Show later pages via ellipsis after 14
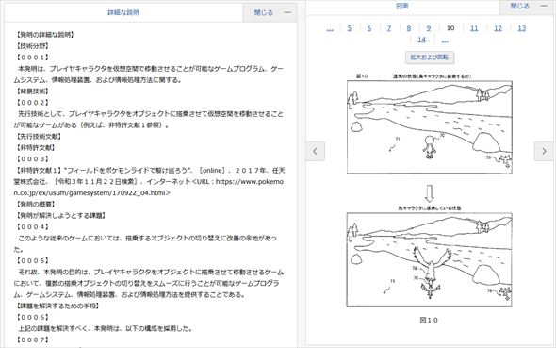The width and height of the screenshot is (556, 348). (445, 41)
